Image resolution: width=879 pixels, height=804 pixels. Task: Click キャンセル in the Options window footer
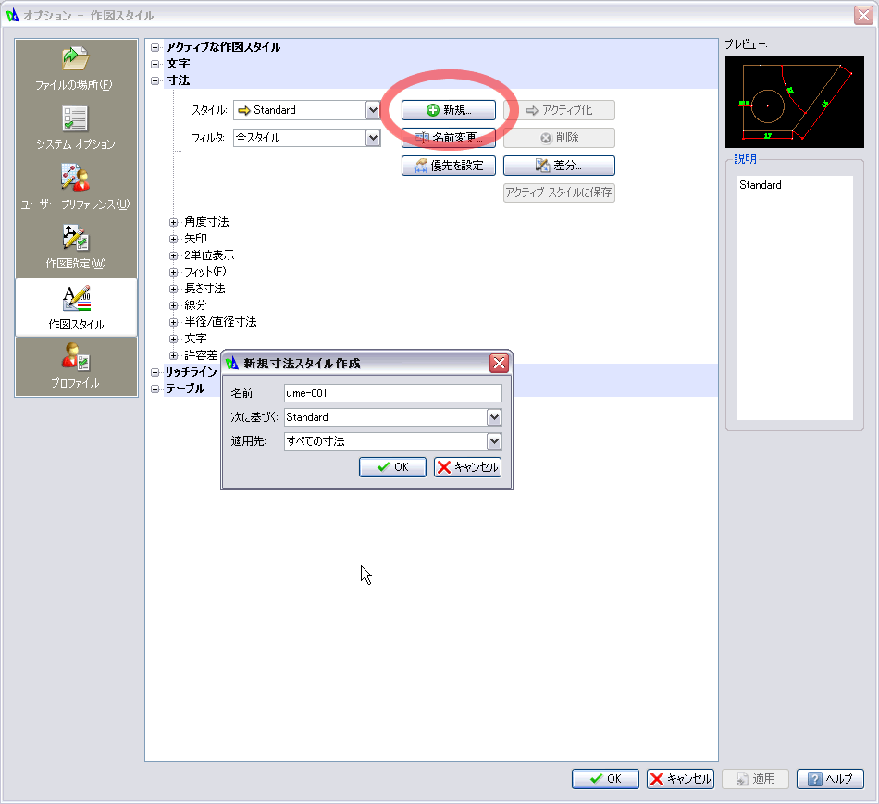(681, 779)
